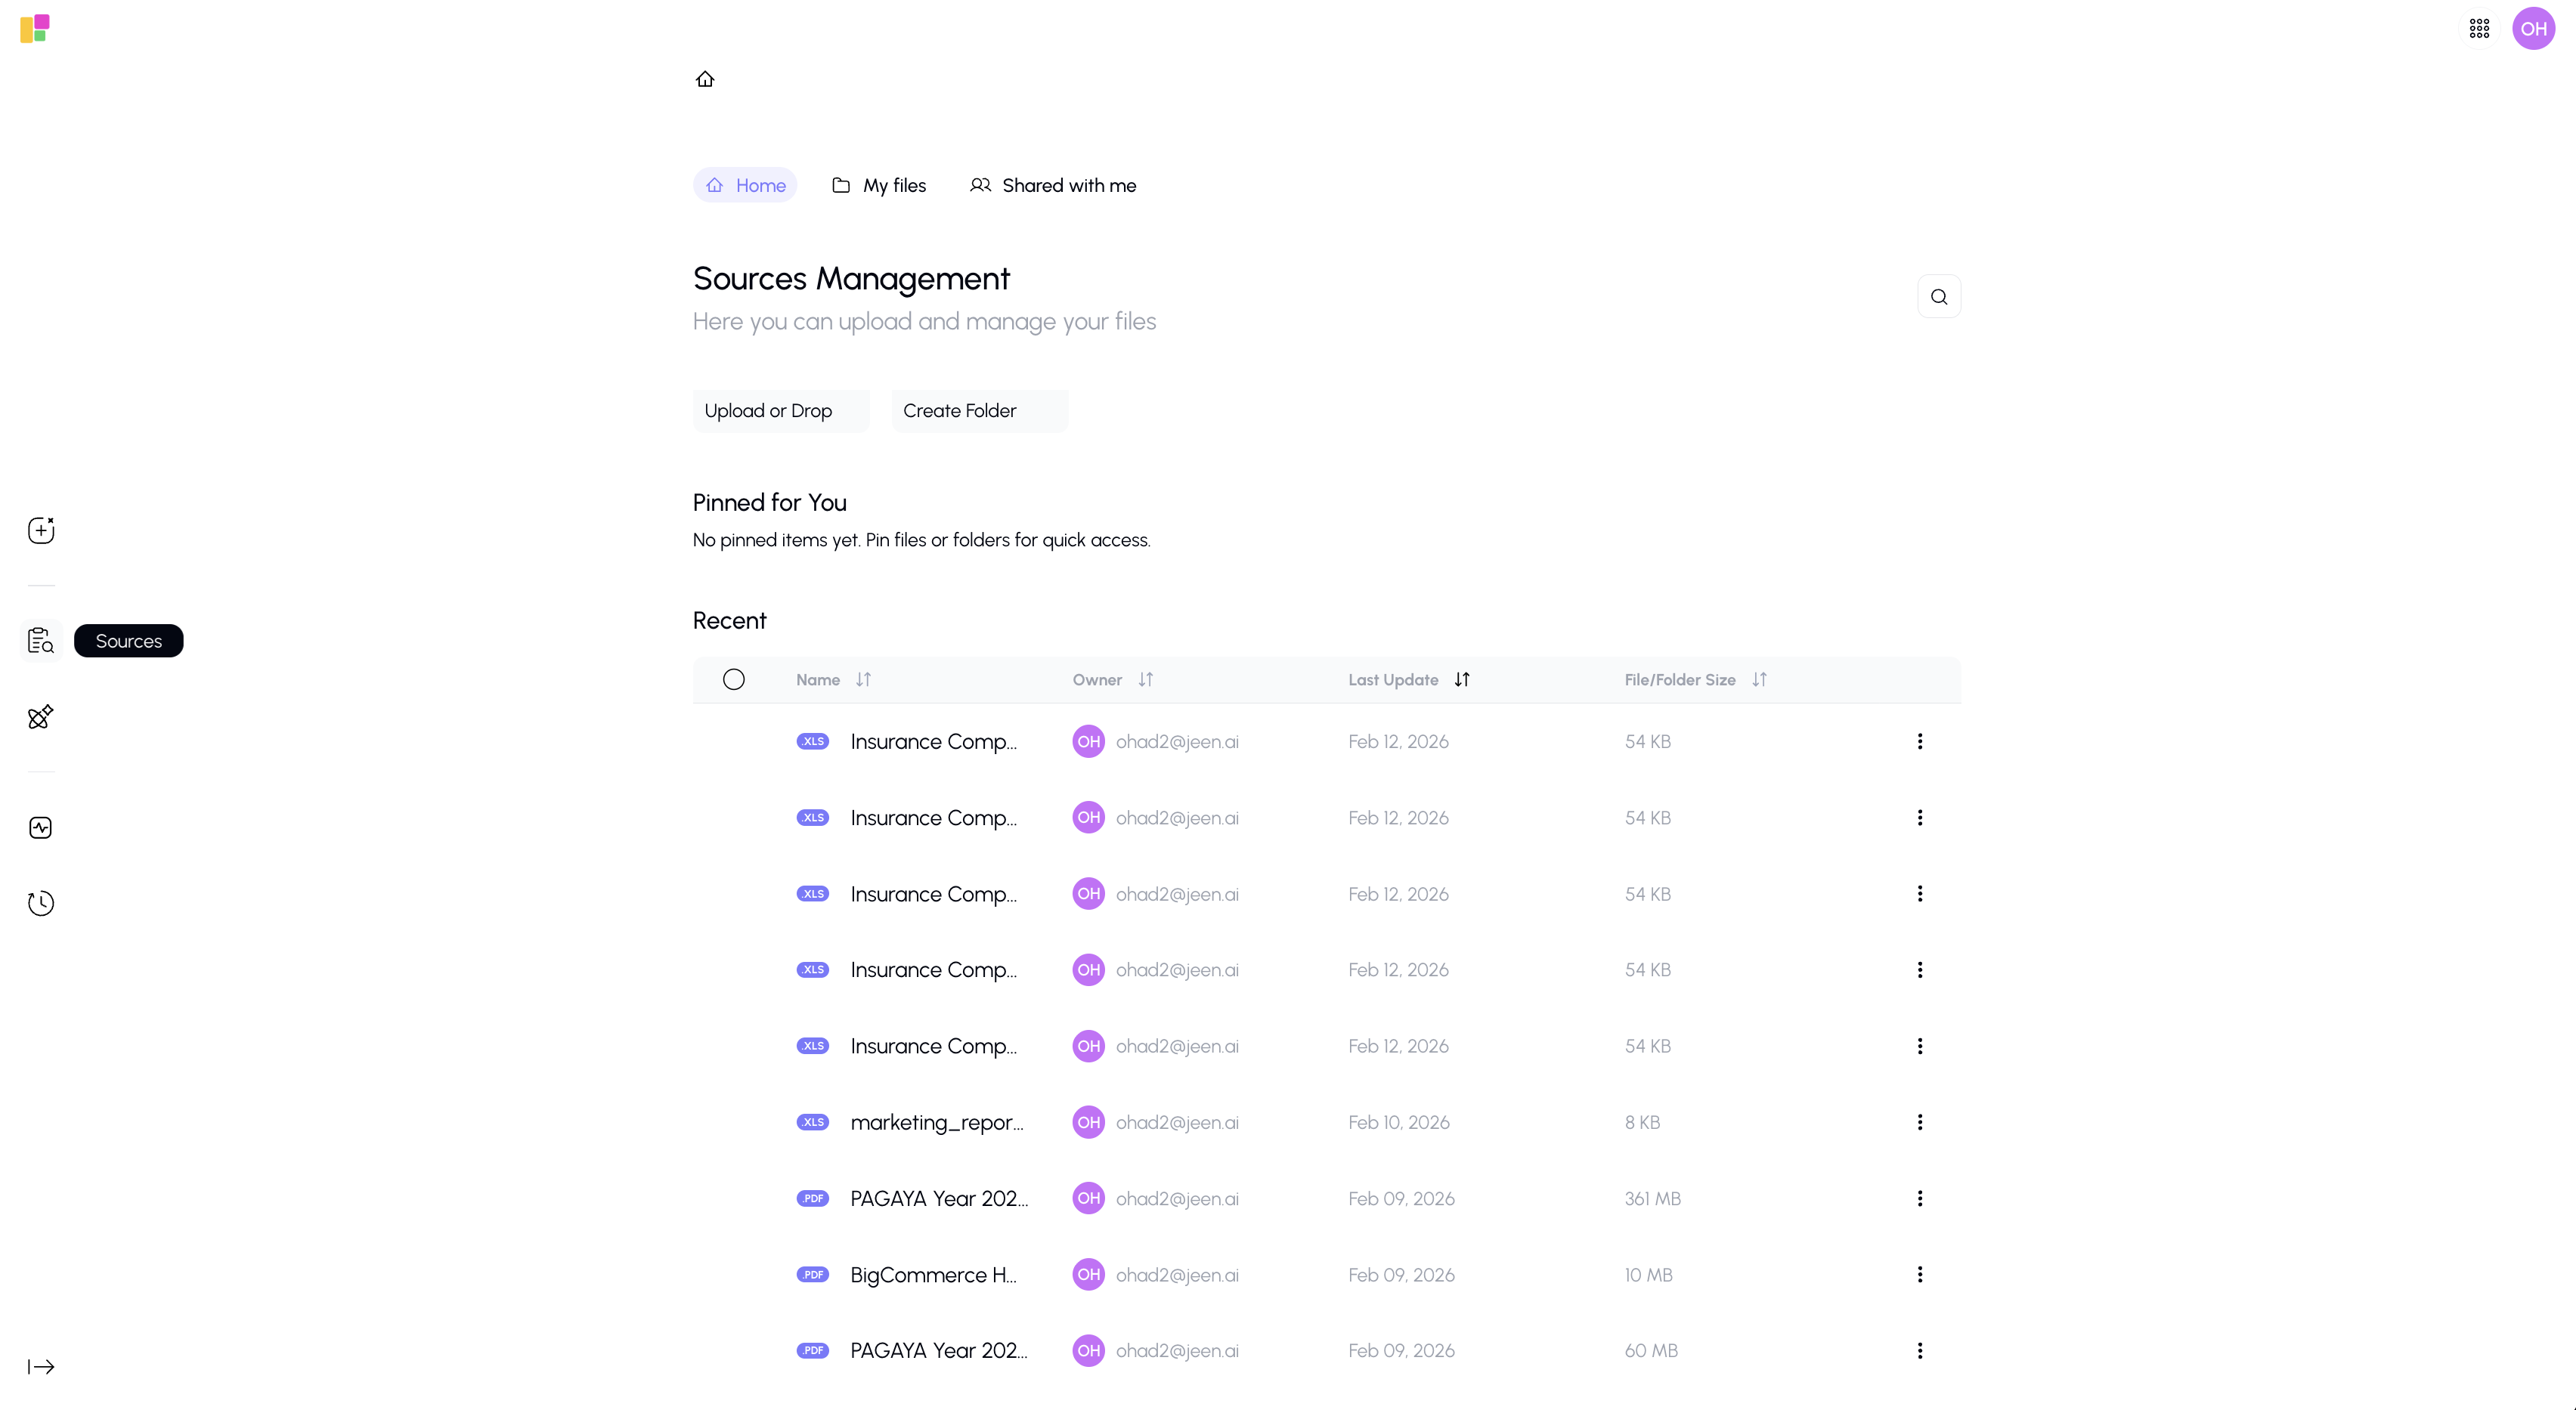This screenshot has width=2576, height=1410.
Task: Open the apps grid icon
Action: click(x=2479, y=29)
